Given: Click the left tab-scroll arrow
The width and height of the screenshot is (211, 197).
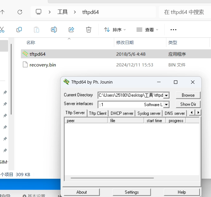Looking at the screenshot, I should coord(192,113).
